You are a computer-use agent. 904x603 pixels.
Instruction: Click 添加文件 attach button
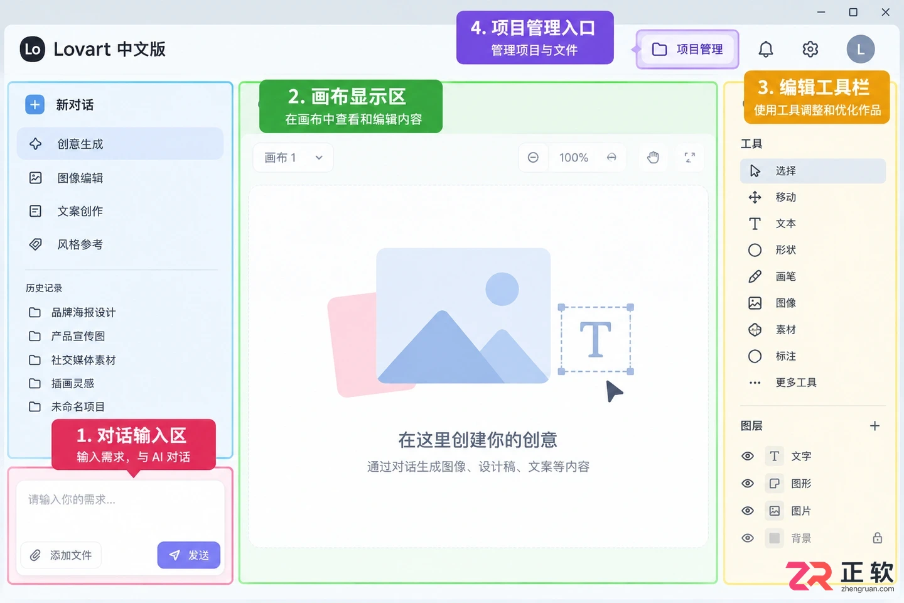61,555
